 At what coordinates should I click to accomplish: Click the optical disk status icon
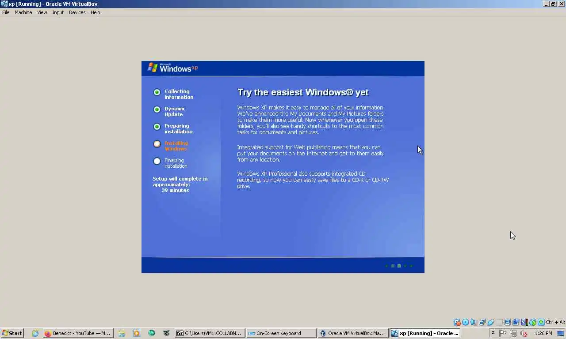pos(465,322)
